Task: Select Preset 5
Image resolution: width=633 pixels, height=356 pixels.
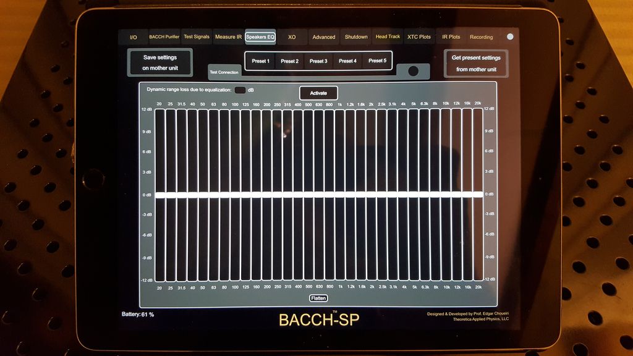Action: (x=378, y=61)
